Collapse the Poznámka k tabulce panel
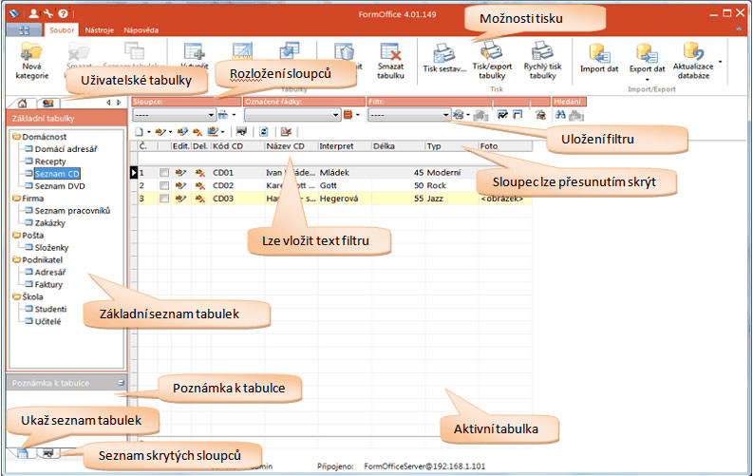Image resolution: width=753 pixels, height=476 pixels. (x=121, y=383)
